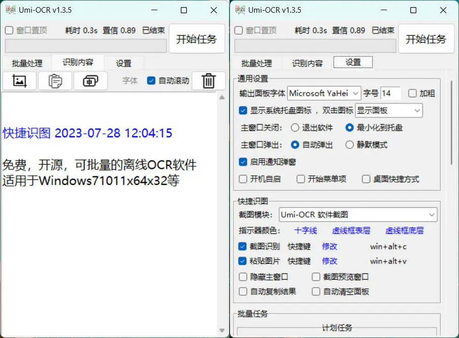Click the 字号 font size input field

(390, 93)
